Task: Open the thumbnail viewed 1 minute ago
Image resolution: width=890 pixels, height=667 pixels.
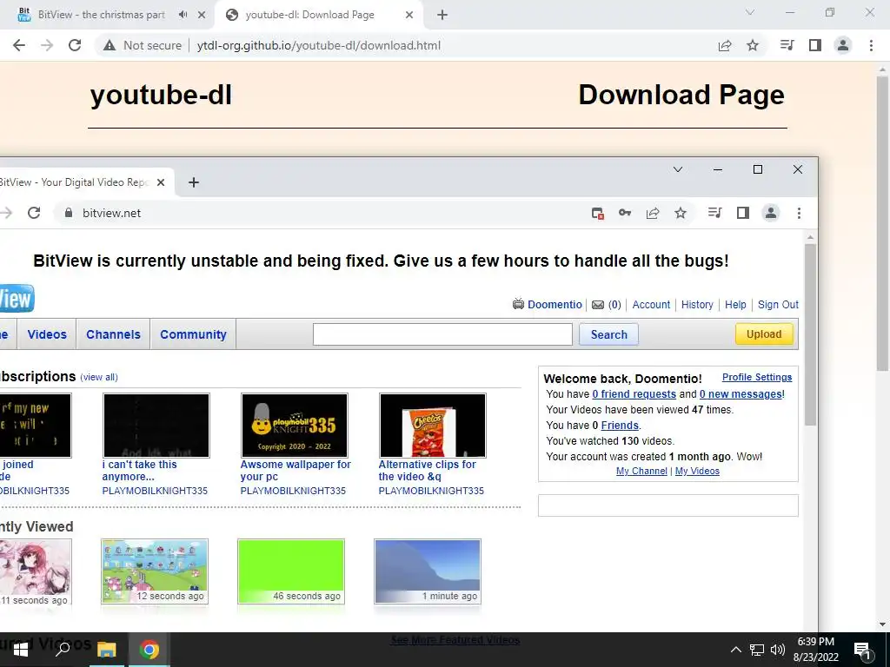Action: click(428, 571)
